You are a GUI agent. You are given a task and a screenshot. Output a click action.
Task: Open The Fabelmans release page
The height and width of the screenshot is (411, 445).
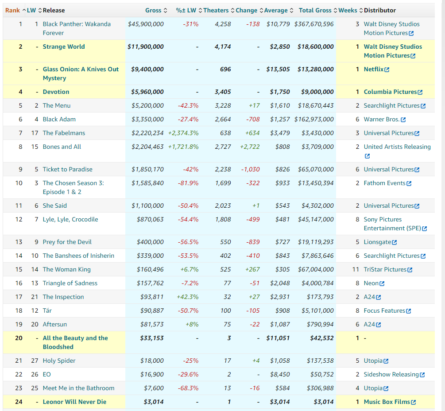pos(64,133)
